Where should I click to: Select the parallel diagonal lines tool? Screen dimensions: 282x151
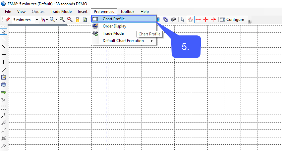(x=4, y=47)
